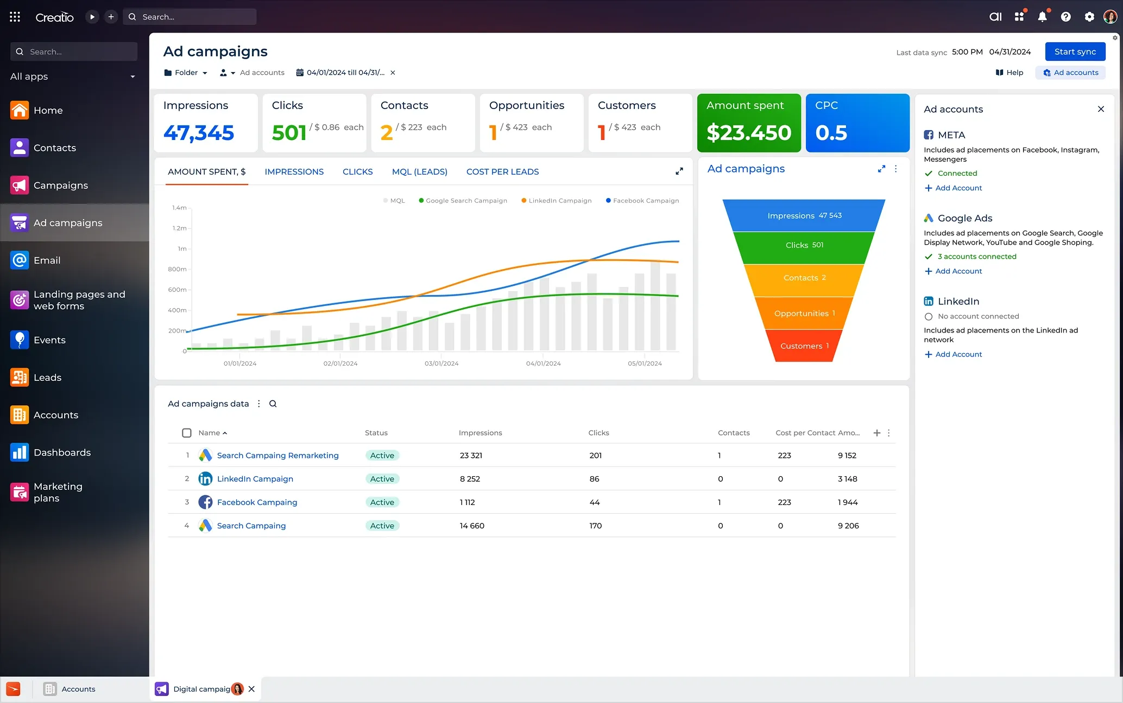Expand the Ad campaigns funnel widget
Screen dimensions: 1123x703
[x=881, y=169]
